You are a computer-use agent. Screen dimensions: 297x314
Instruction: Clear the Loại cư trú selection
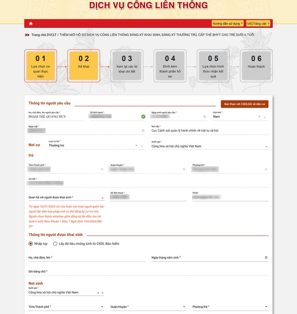142,146
